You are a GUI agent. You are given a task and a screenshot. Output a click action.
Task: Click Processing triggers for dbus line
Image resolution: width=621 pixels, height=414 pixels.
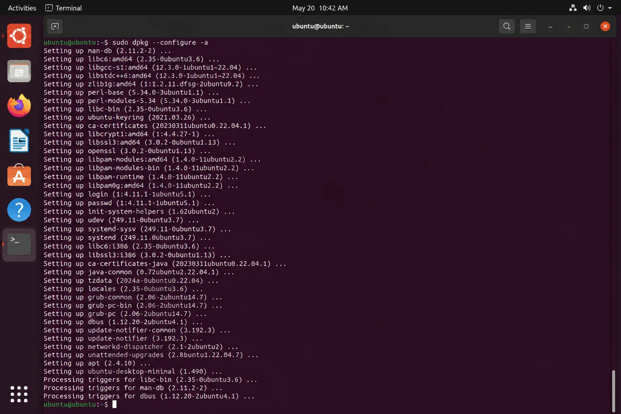pos(149,396)
